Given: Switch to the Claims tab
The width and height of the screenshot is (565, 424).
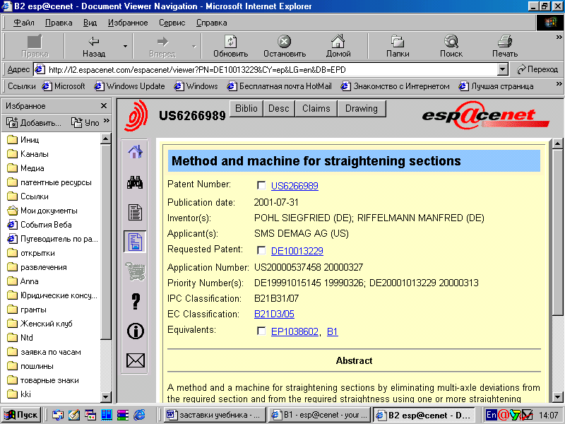Looking at the screenshot, I should pyautogui.click(x=316, y=109).
